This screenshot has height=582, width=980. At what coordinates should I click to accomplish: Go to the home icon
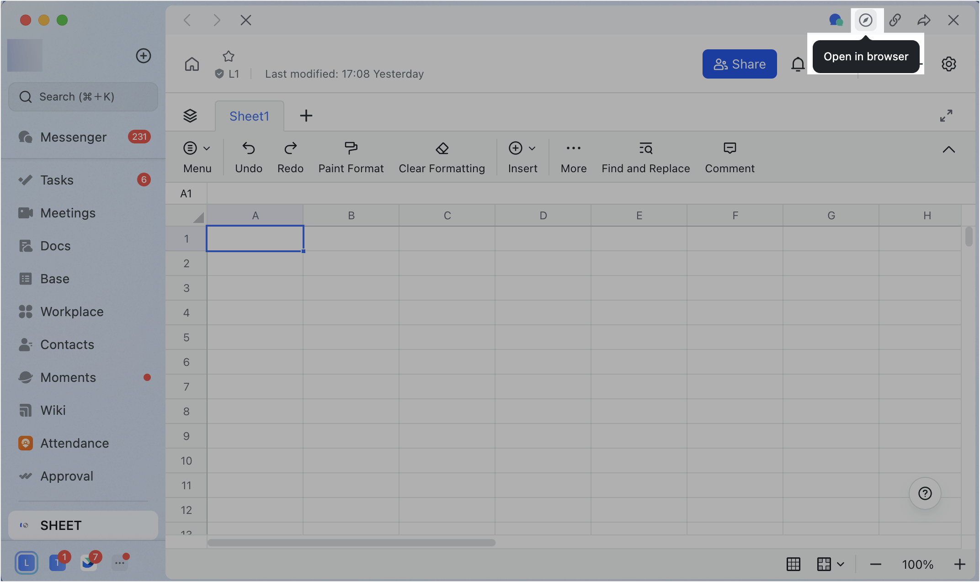tap(192, 64)
